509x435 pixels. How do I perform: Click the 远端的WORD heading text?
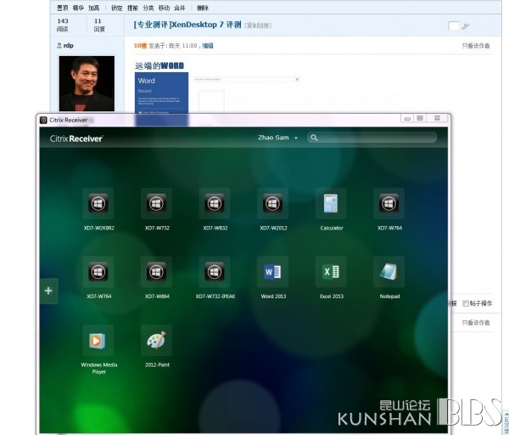point(159,66)
